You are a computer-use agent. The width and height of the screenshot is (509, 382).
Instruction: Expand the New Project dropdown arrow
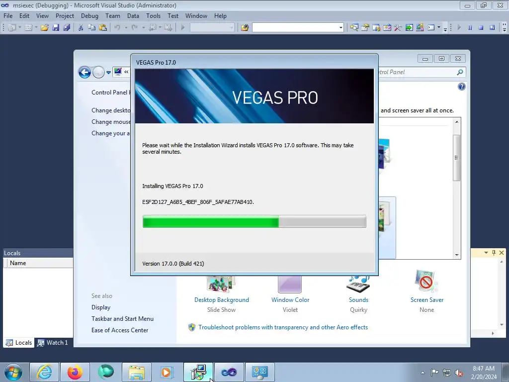[20, 28]
